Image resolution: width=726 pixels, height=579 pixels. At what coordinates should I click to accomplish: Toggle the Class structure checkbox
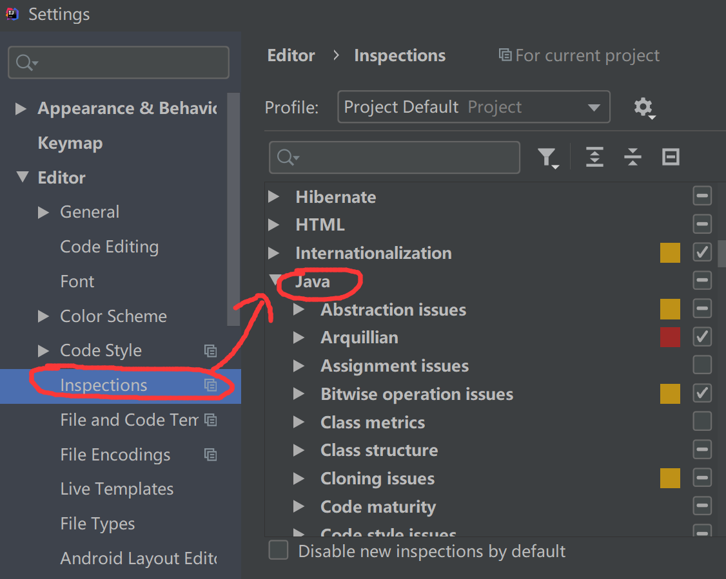pos(702,450)
